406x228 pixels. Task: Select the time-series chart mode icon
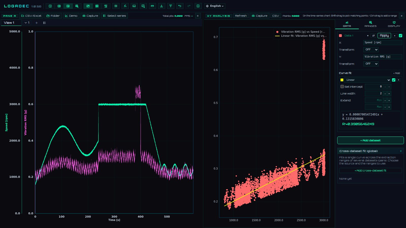pyautogui.click(x=88, y=6)
